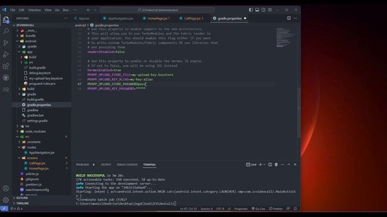Open the GitHub view in activity bar
The height and width of the screenshot is (217, 387).
(6, 78)
